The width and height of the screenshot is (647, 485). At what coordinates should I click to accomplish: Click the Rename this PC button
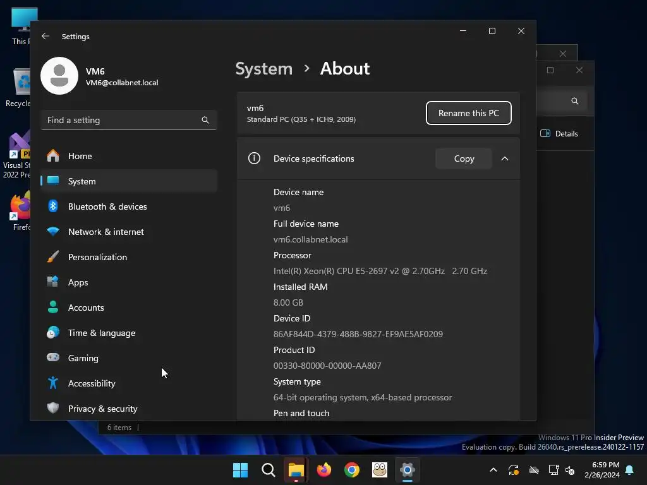tap(468, 113)
